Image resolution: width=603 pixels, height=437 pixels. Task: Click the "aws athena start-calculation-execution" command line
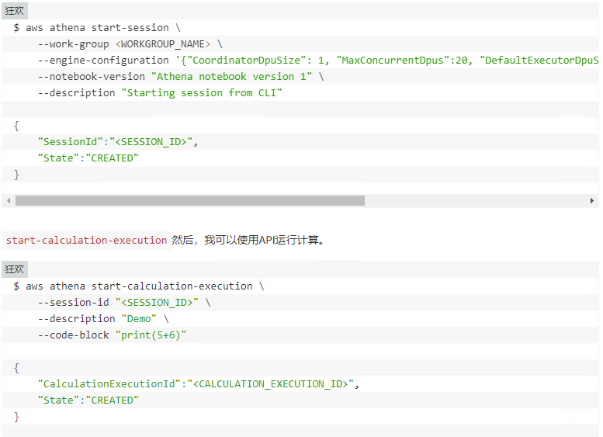coord(138,286)
